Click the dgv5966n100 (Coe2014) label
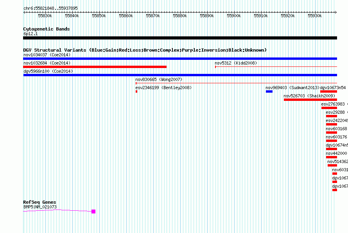This screenshot has width=348, height=233. tap(48, 71)
